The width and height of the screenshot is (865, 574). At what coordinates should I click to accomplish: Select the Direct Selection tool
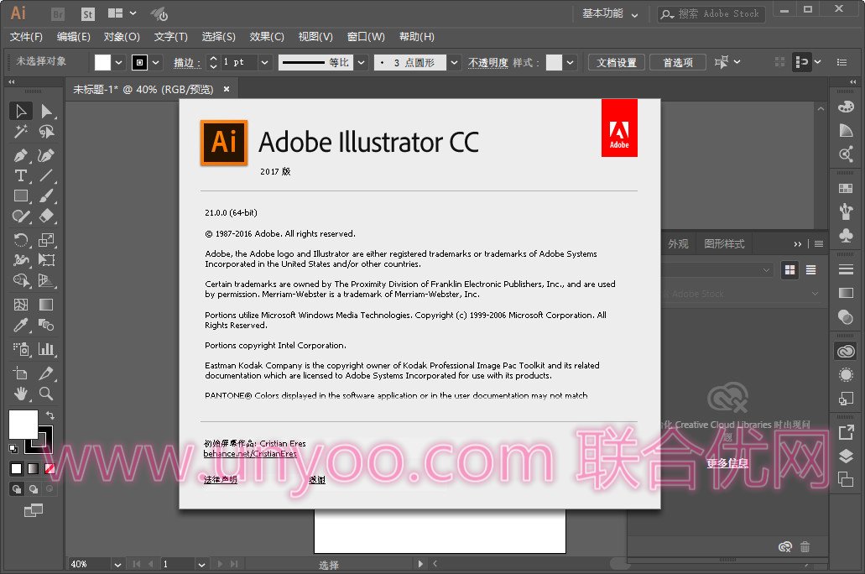[x=46, y=111]
